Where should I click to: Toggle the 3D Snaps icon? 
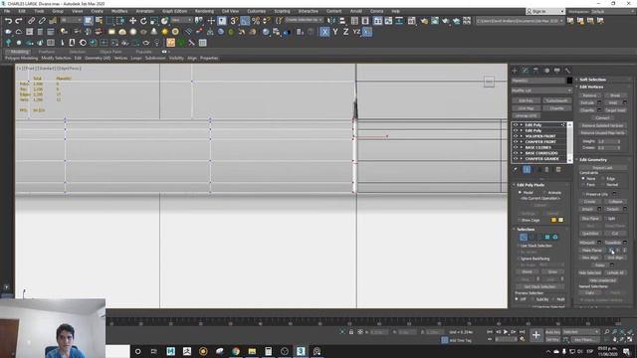[x=234, y=20]
